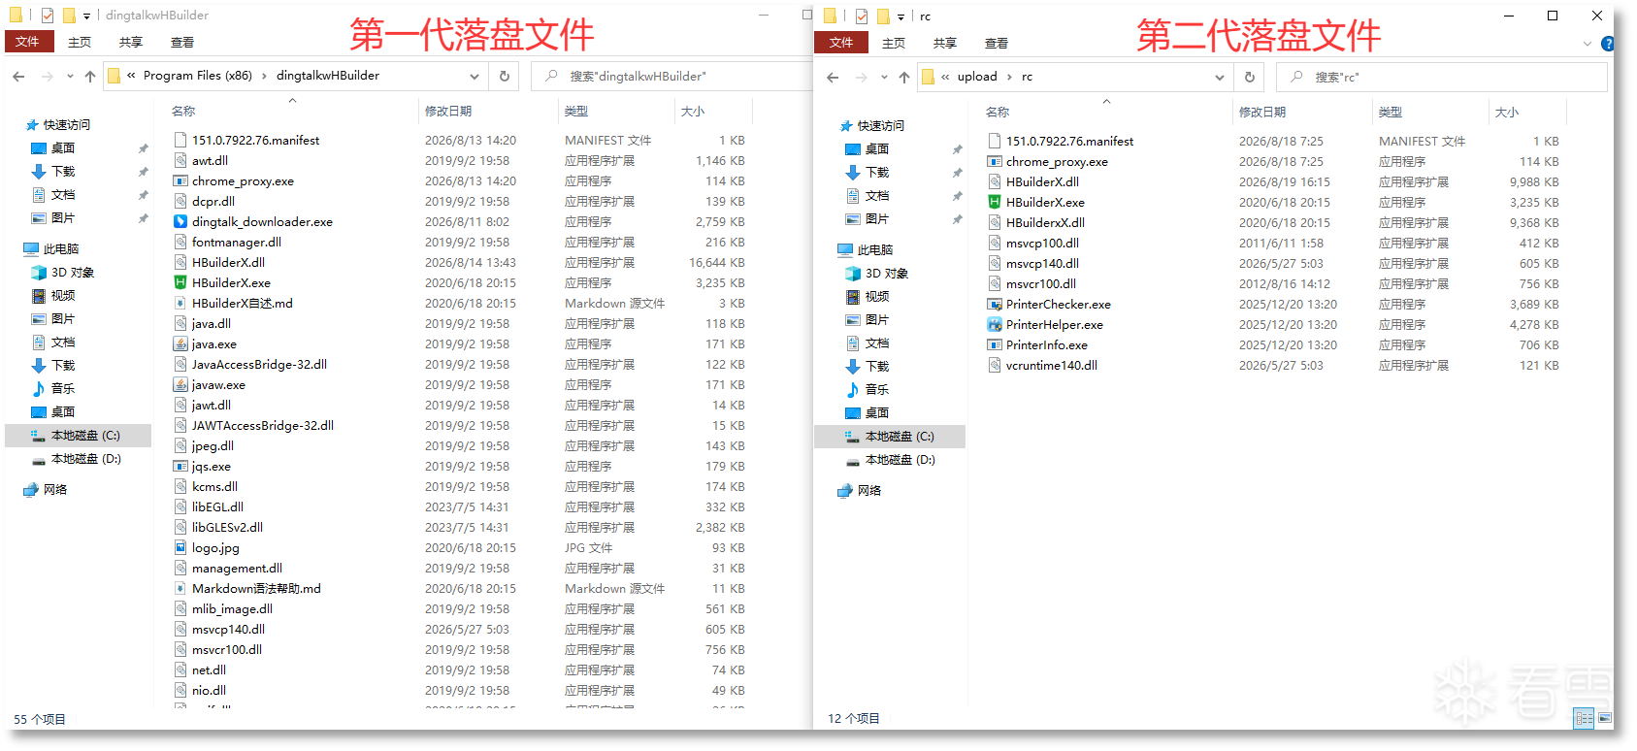Click the HBuilderX自述.md file icon
Image resolution: width=1637 pixels, height=751 pixels.
(x=180, y=303)
